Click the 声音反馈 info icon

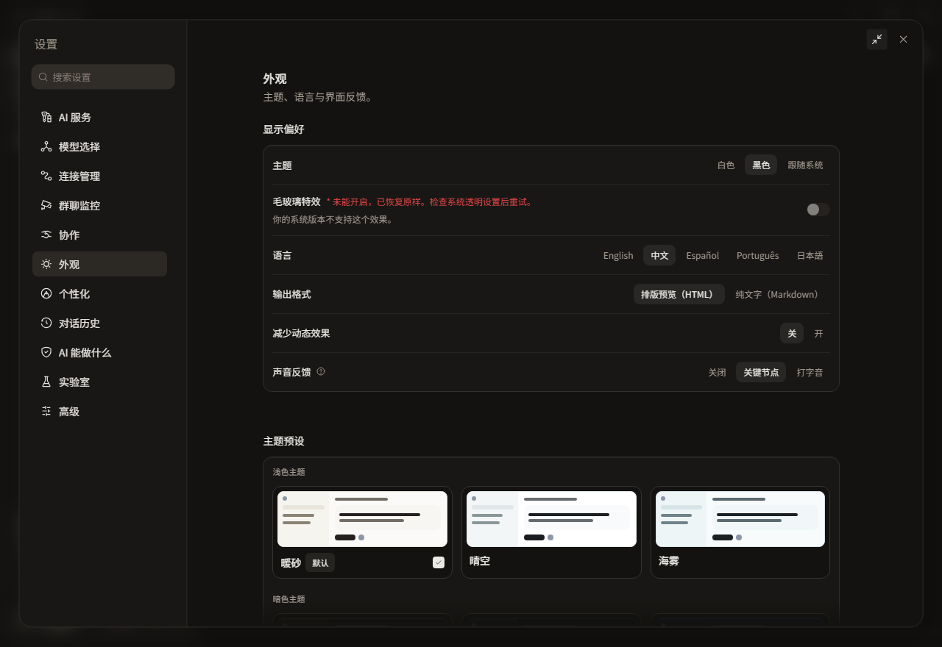click(321, 372)
